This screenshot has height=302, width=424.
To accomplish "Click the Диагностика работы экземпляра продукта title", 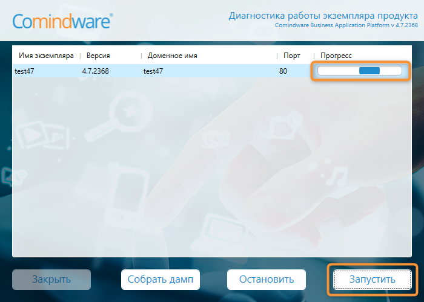I will [x=323, y=16].
